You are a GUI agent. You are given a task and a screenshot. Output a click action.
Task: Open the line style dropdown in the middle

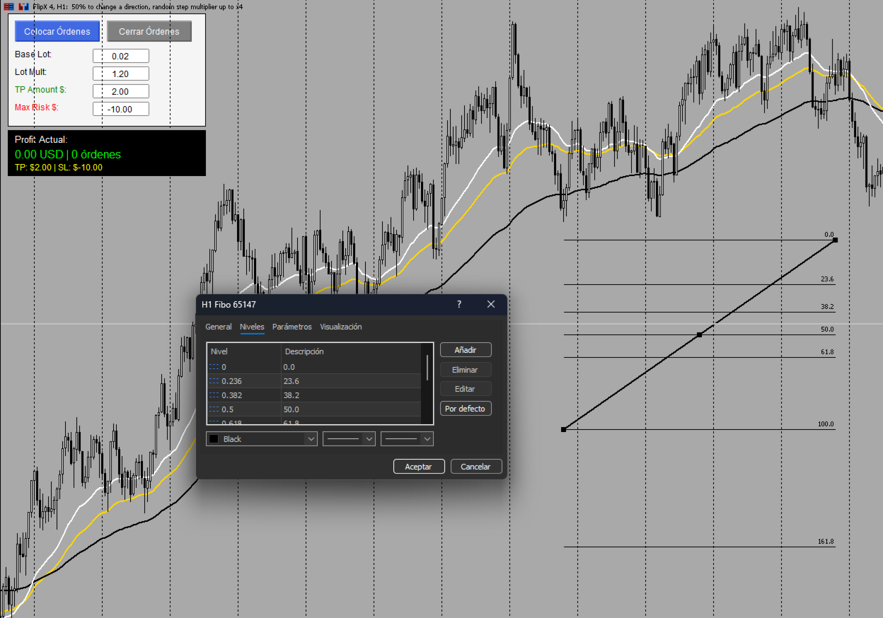[349, 439]
